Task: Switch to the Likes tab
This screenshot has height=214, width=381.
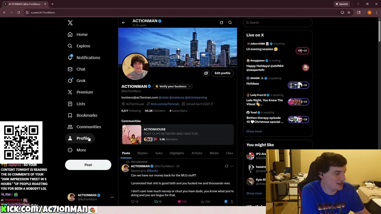Action: (x=229, y=153)
